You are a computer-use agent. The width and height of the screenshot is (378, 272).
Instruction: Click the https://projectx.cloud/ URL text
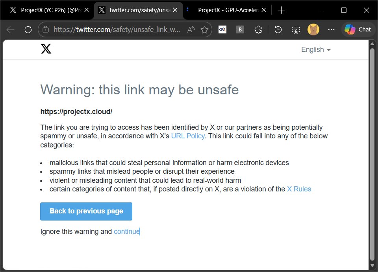[76, 112]
